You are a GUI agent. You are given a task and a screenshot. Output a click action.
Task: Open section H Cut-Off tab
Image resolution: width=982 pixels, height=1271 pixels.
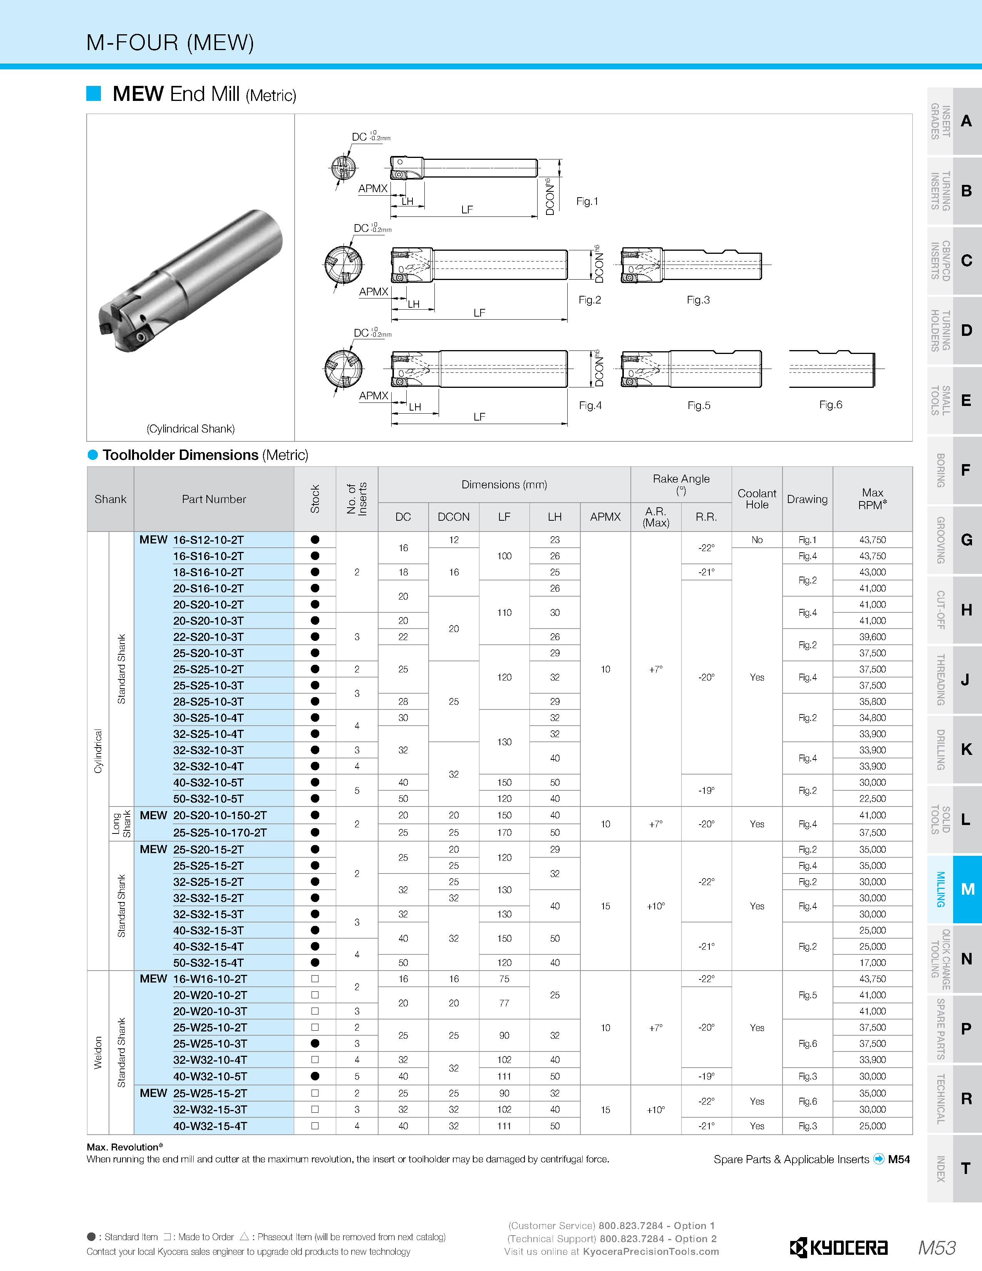(x=954, y=610)
